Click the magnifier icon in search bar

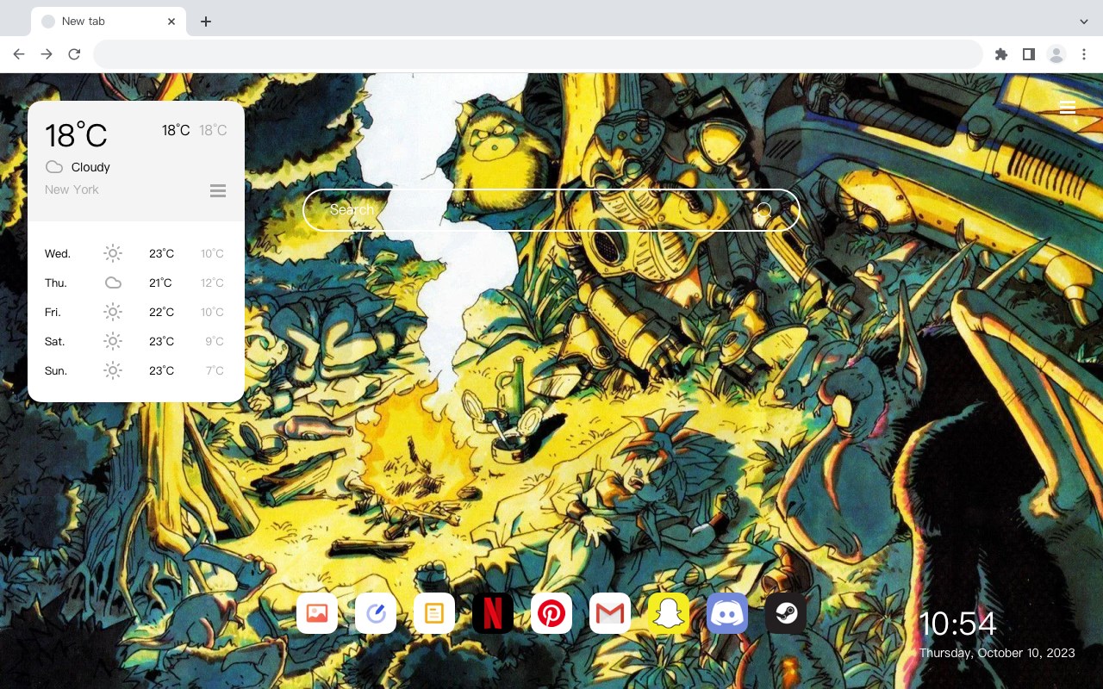[x=764, y=210]
